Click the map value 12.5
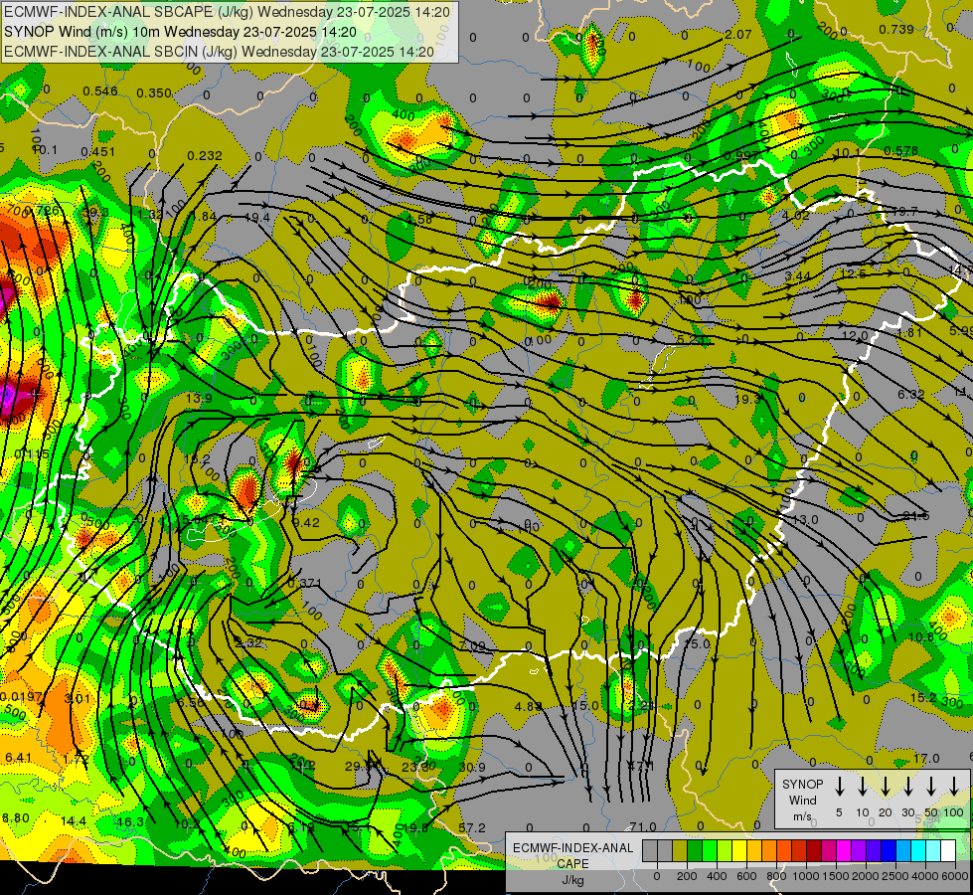This screenshot has width=973, height=895. coord(853,273)
